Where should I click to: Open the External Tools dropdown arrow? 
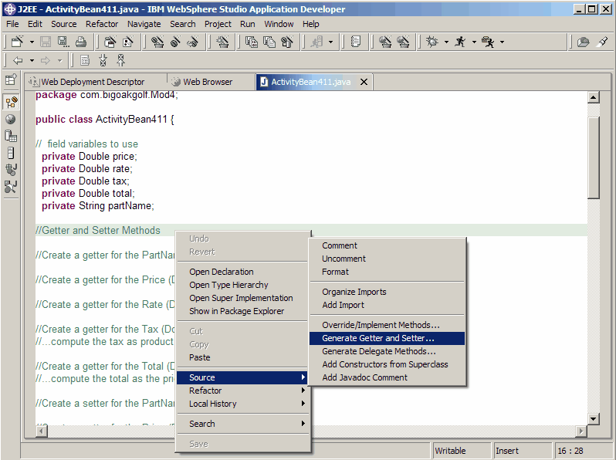502,42
